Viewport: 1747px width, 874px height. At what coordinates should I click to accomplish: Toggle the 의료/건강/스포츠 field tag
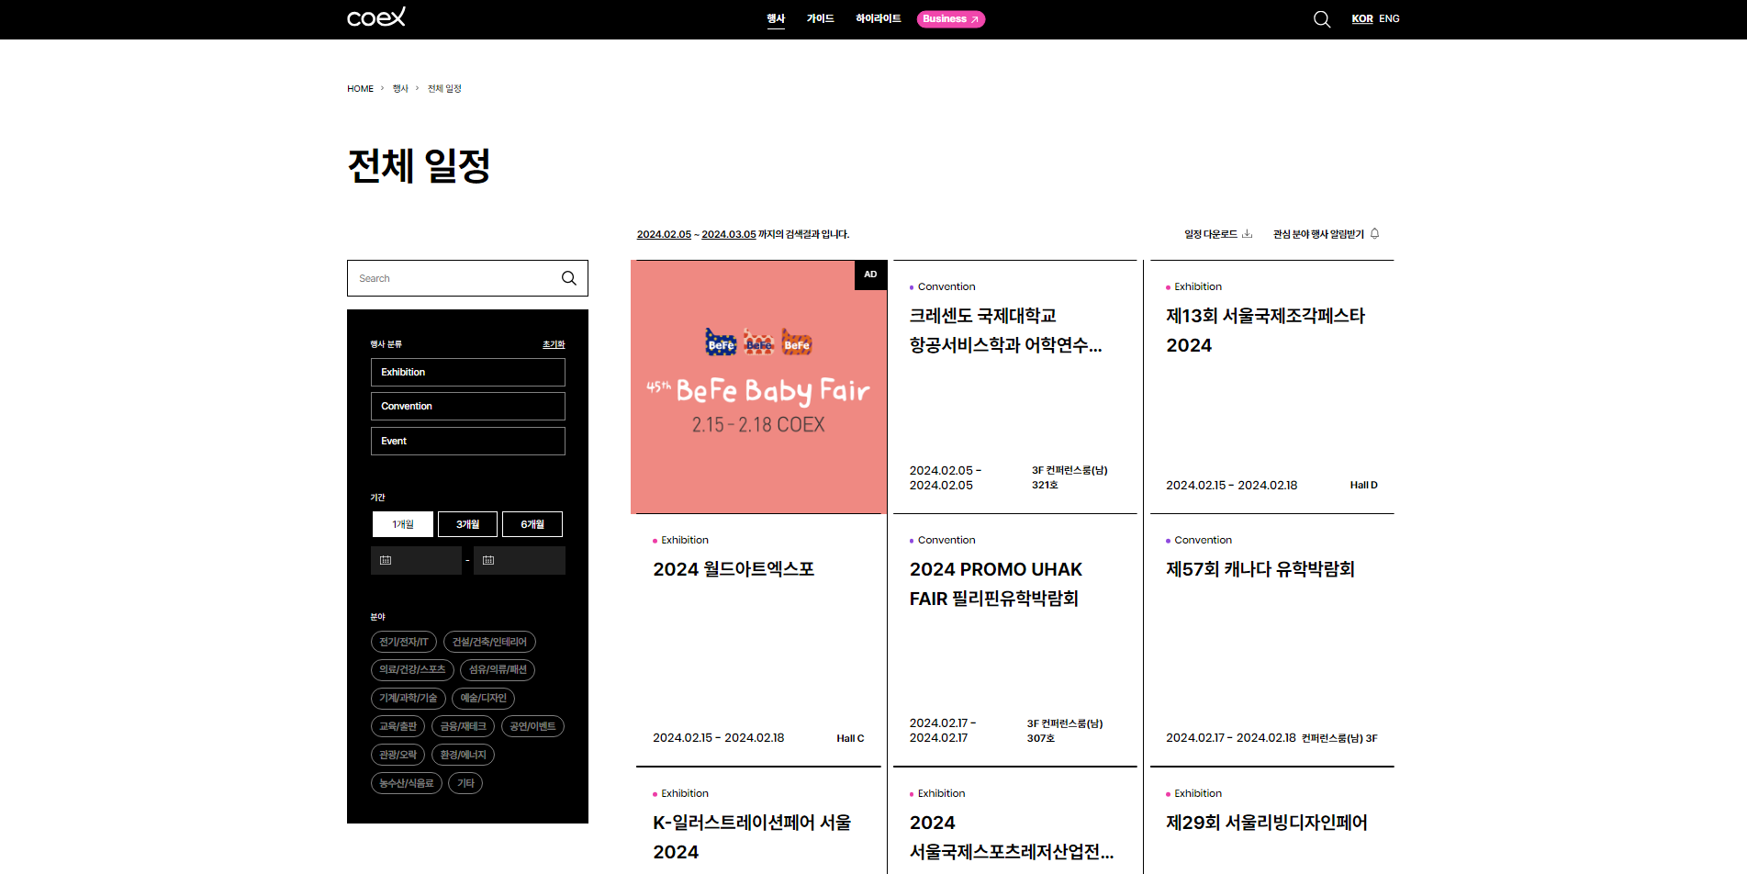pyautogui.click(x=412, y=670)
